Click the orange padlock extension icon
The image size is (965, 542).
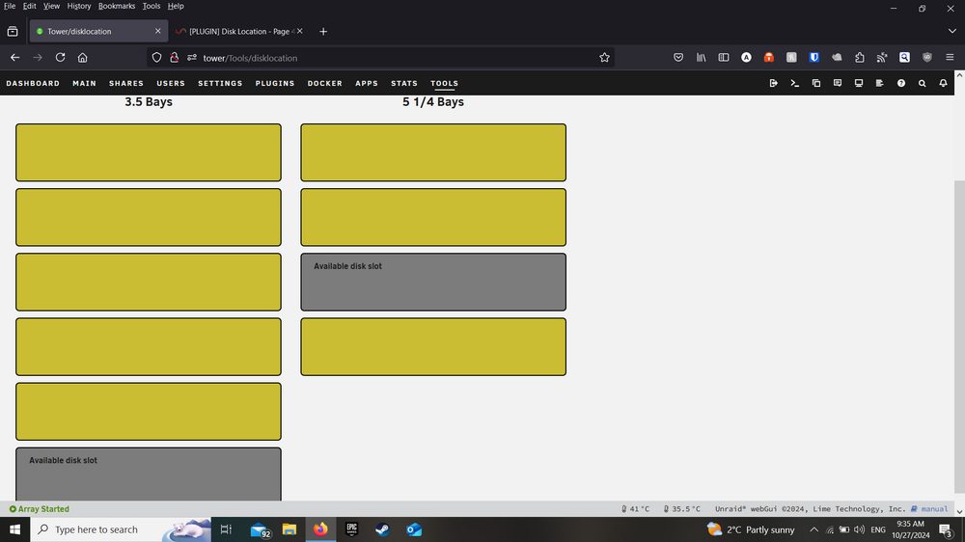769,57
